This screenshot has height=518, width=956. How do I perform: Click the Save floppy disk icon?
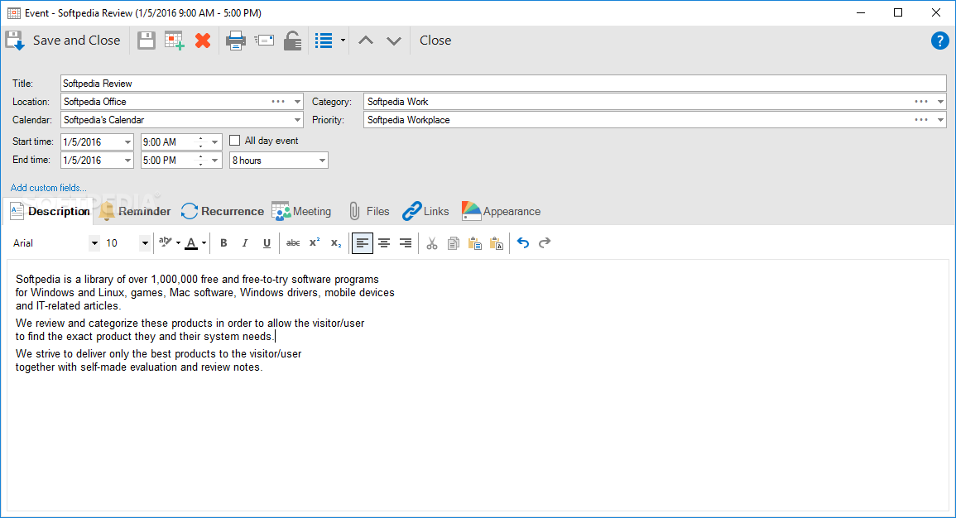147,41
